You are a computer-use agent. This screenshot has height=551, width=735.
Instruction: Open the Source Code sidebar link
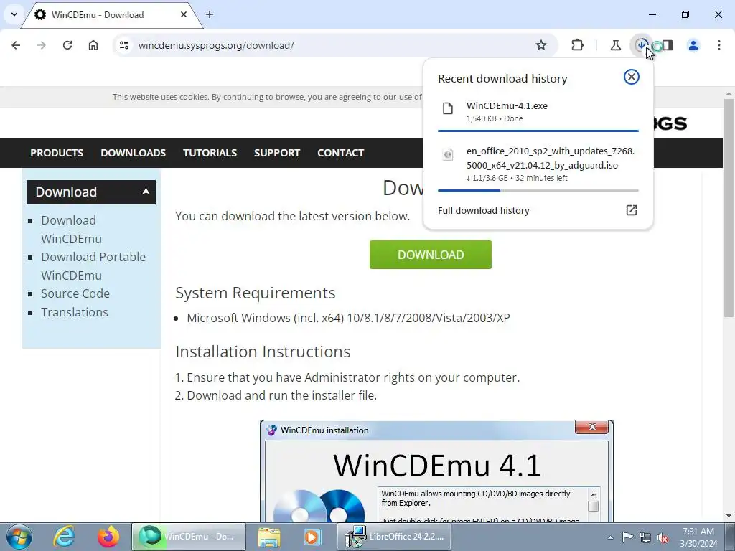pyautogui.click(x=75, y=293)
